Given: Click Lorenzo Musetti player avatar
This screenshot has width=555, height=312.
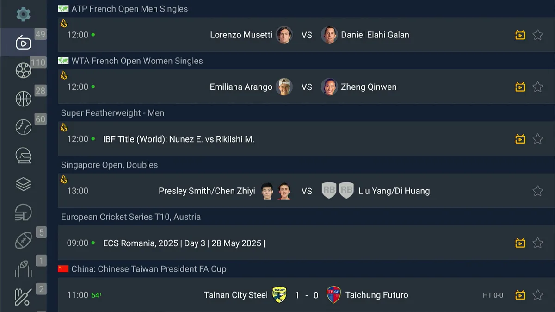Looking at the screenshot, I should point(284,35).
